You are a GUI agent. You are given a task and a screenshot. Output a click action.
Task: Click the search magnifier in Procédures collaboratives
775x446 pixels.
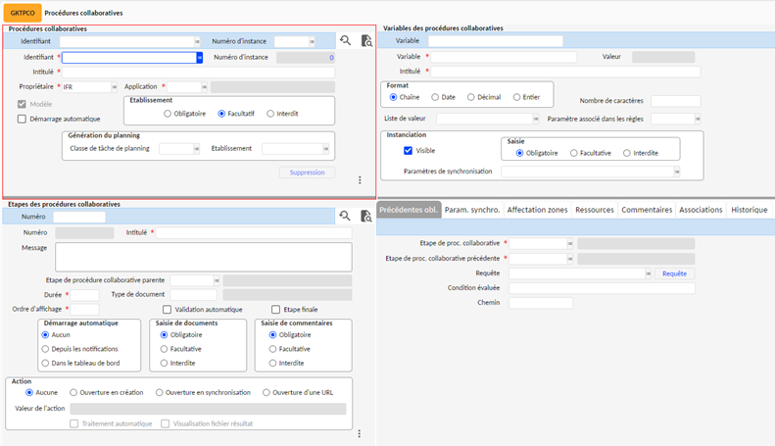(x=345, y=41)
